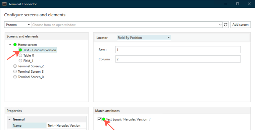Click the Name property value field

(x=66, y=125)
